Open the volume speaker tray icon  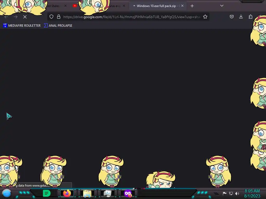[x=237, y=193]
